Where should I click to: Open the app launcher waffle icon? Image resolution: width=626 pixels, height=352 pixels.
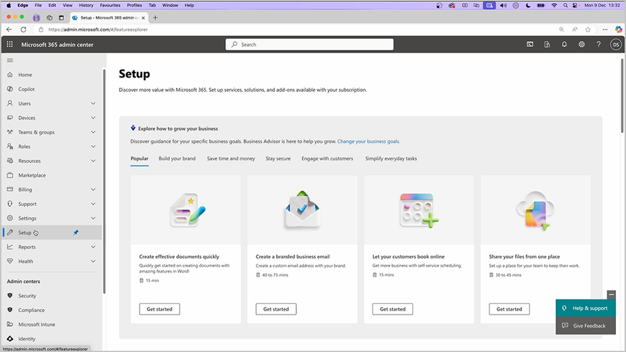coord(9,44)
